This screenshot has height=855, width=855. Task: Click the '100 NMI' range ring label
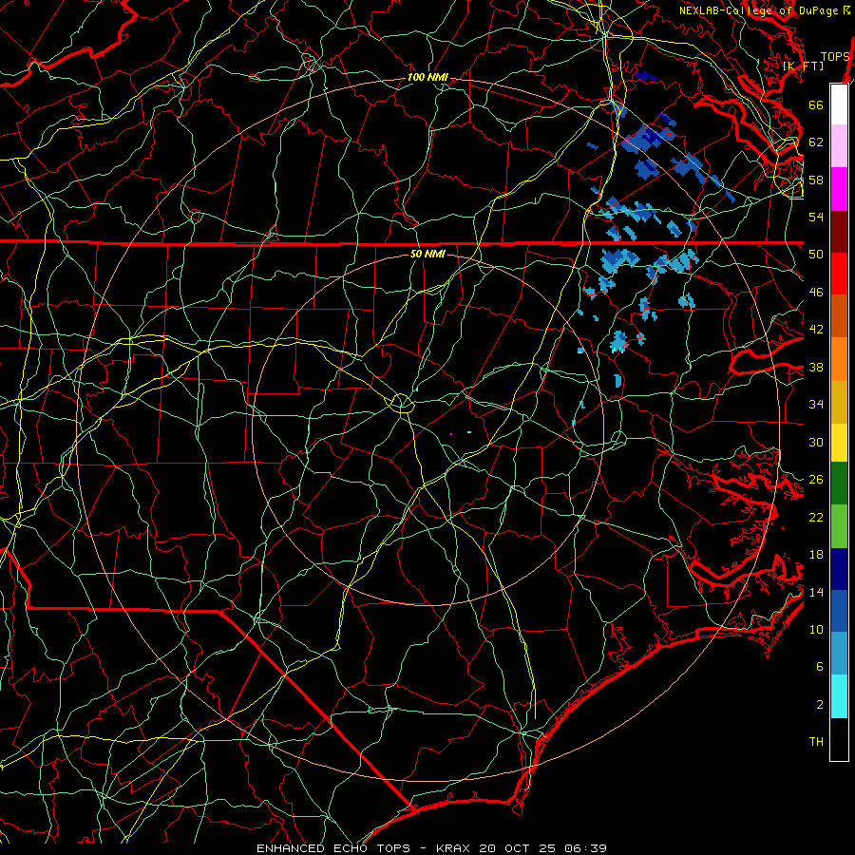[427, 77]
